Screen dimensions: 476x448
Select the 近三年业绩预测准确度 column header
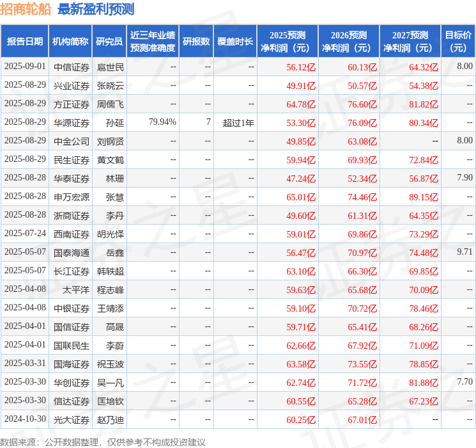coord(153,42)
